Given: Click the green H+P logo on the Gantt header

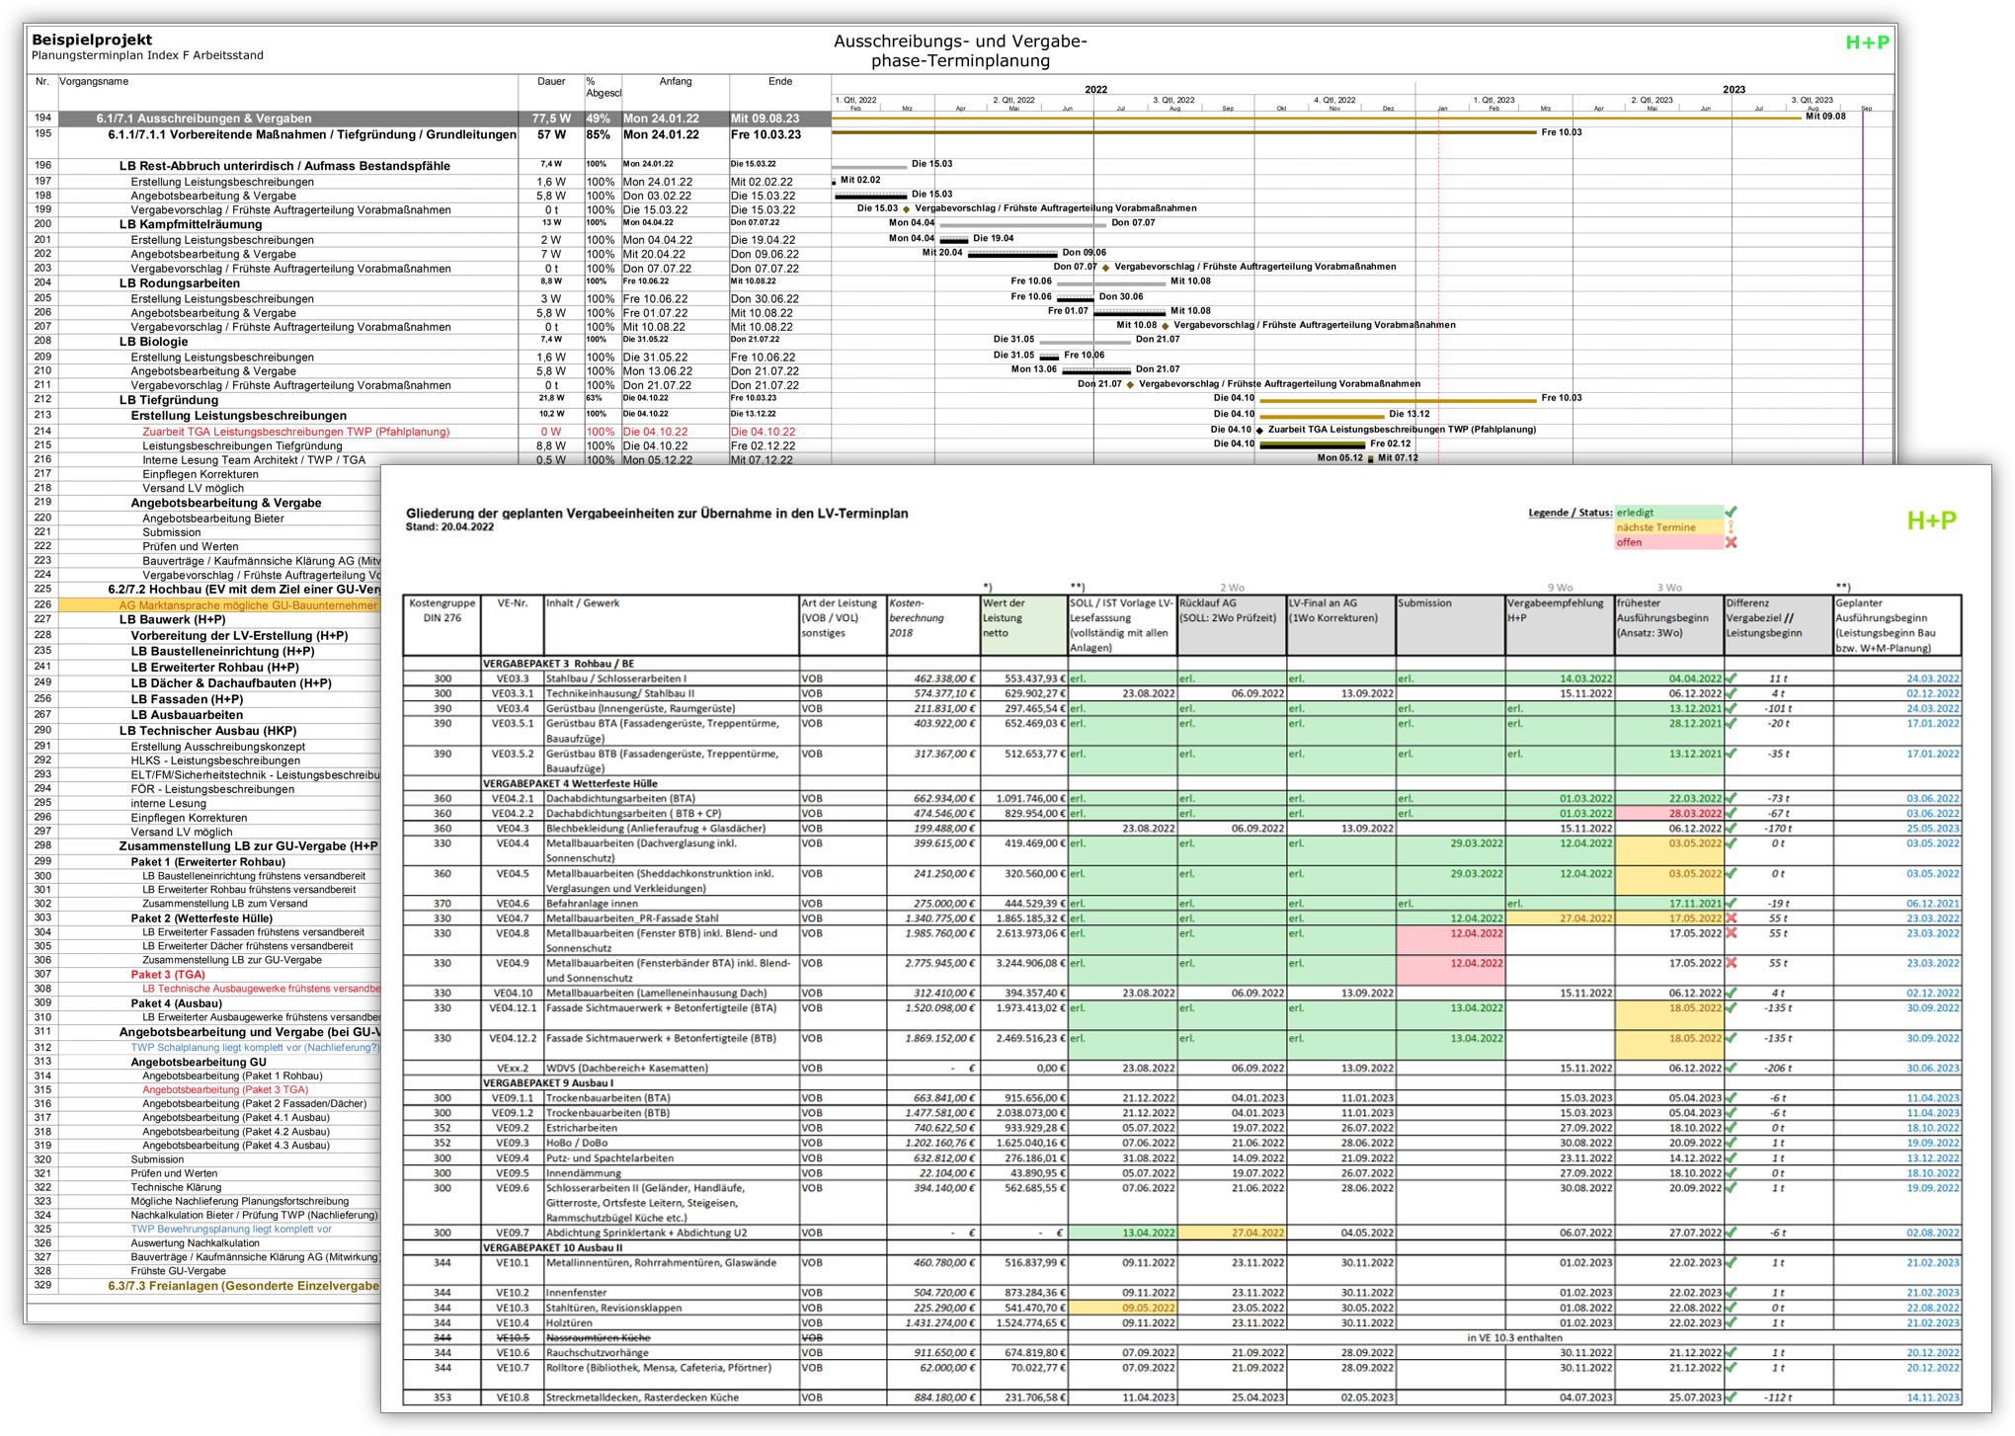Looking at the screenshot, I should tap(1867, 42).
